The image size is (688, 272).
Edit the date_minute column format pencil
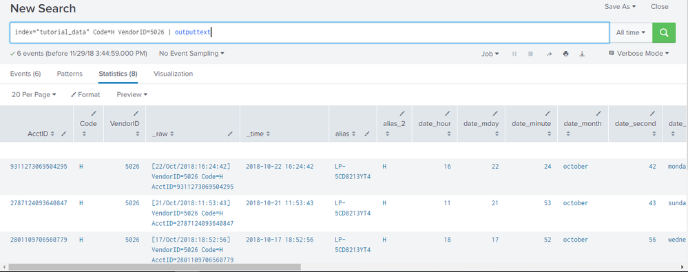tap(548, 113)
